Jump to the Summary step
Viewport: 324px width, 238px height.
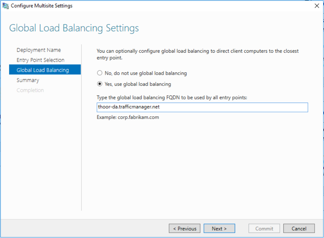28,80
